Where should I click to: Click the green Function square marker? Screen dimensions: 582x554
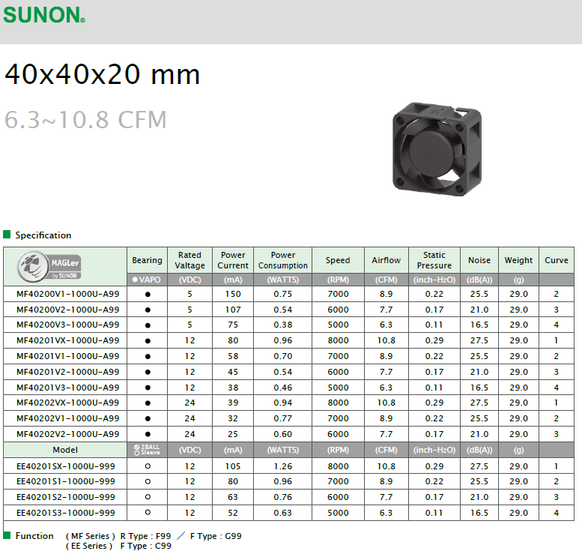pyautogui.click(x=7, y=535)
